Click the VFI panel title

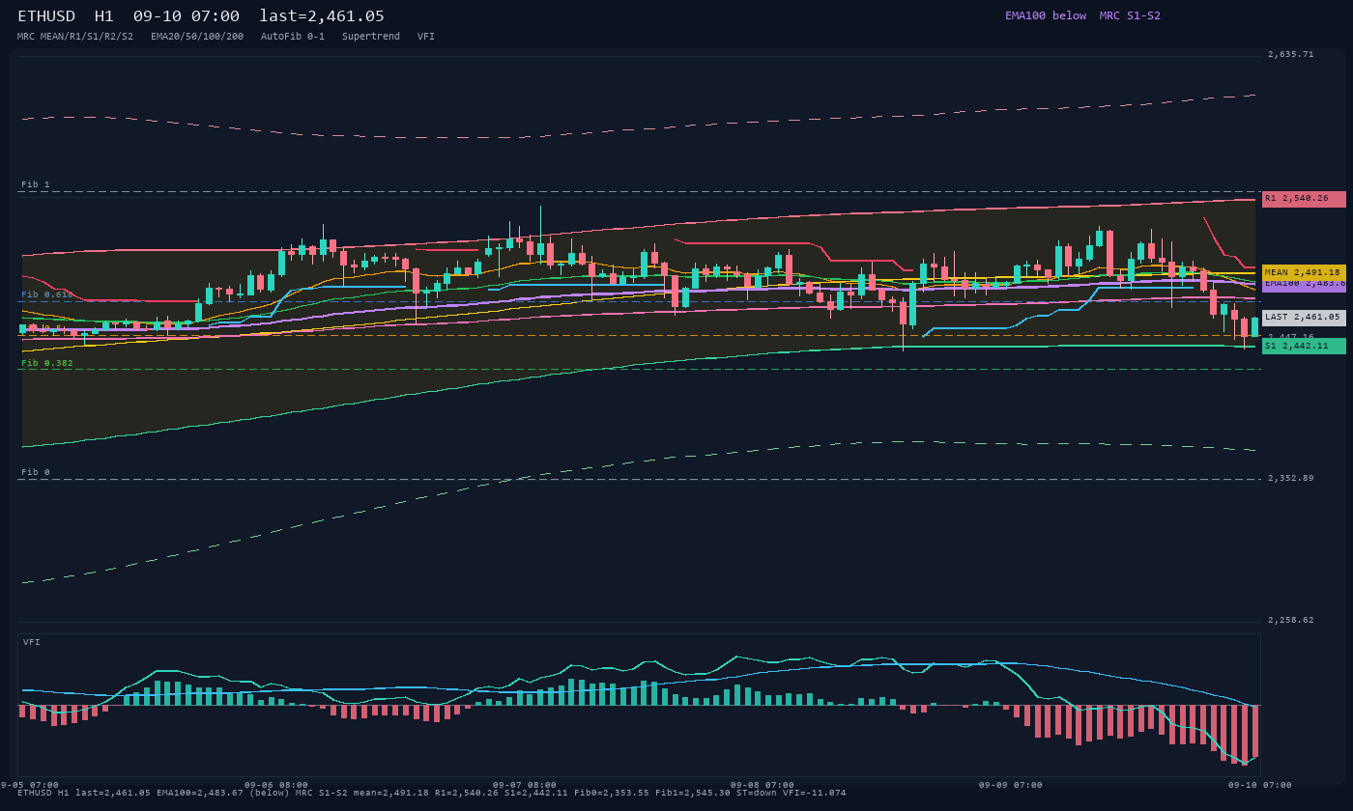coord(32,642)
